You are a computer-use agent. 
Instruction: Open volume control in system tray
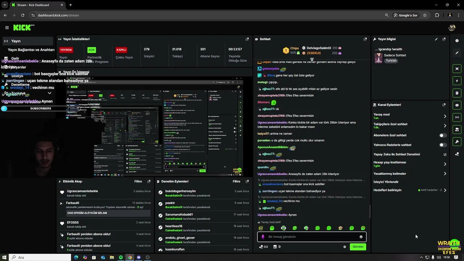pyautogui.click(x=439, y=257)
